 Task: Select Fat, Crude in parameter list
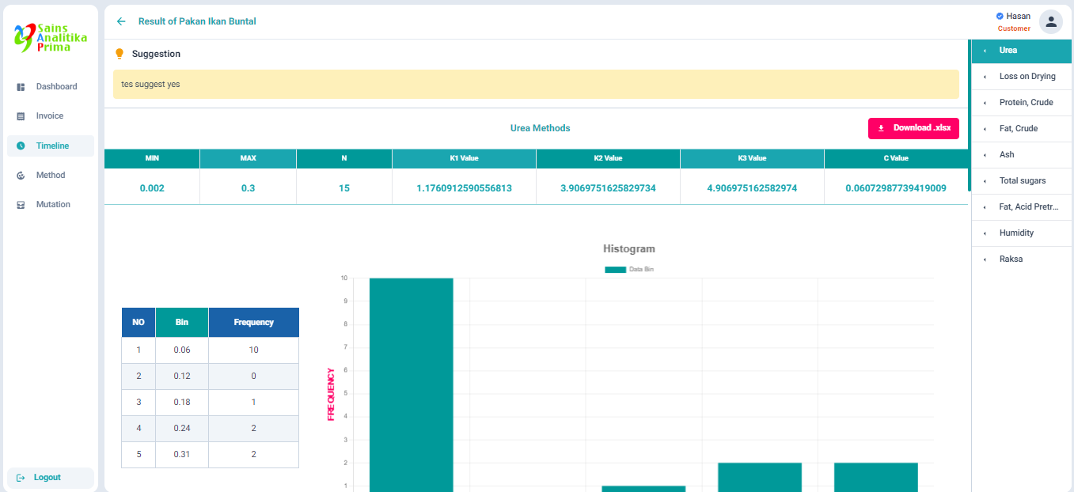(x=1018, y=129)
